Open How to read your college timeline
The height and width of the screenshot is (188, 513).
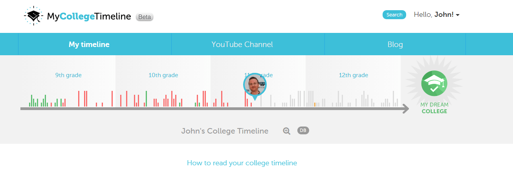(x=242, y=163)
